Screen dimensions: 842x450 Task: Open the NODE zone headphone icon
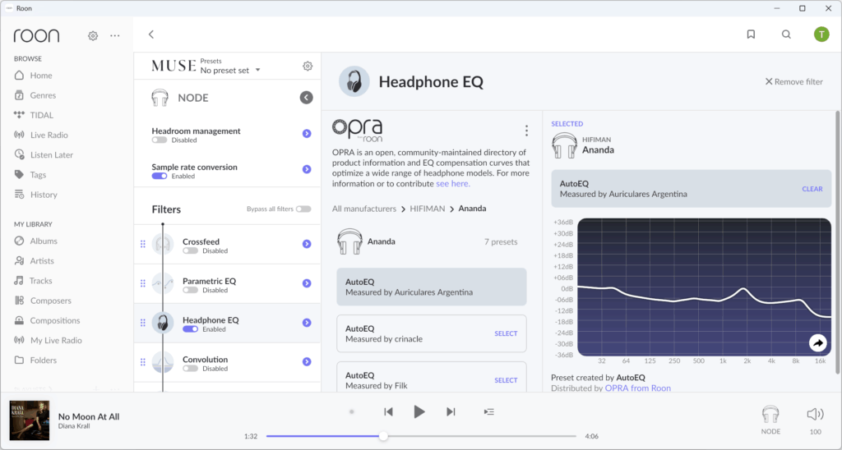[770, 414]
